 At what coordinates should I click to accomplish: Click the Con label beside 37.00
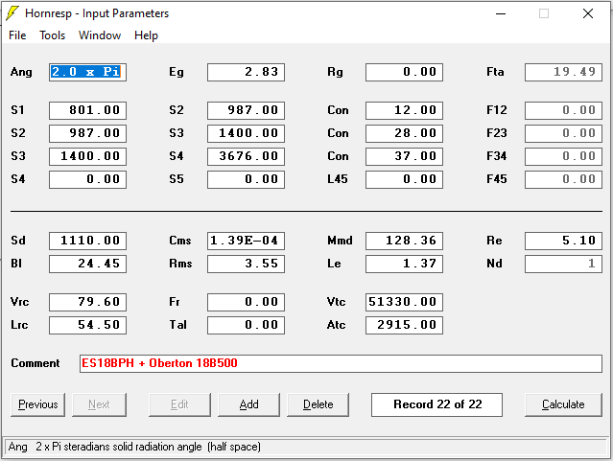click(x=338, y=156)
